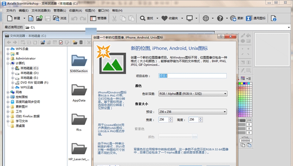Click the question mark help icon in toolbar

(220, 18)
